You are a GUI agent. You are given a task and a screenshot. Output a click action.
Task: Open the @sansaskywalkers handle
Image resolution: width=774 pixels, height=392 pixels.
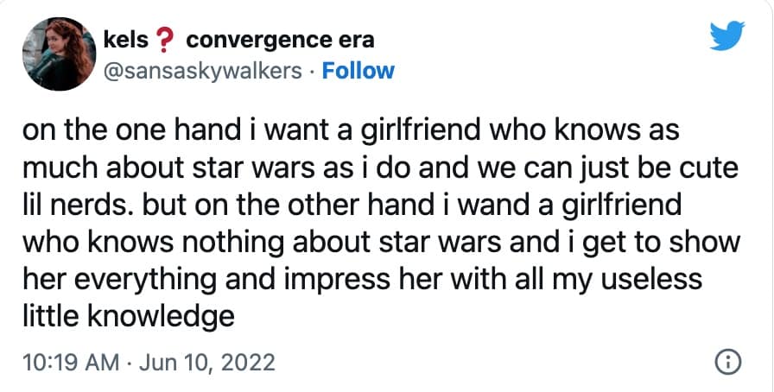[x=205, y=70]
